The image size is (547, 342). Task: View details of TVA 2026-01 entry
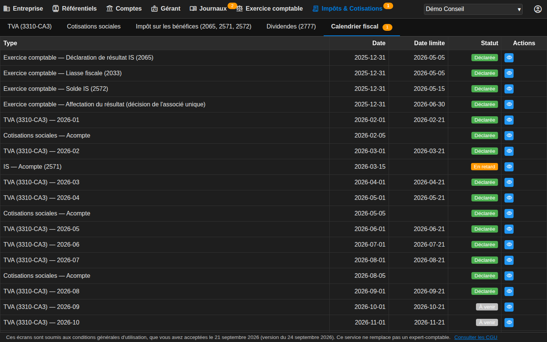509,120
